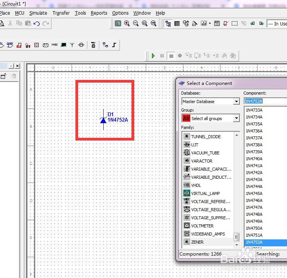Viewport: 287px width, 278px height.
Task: Place Advanced Peripherals icon
Action: pyautogui.click(x=63, y=45)
